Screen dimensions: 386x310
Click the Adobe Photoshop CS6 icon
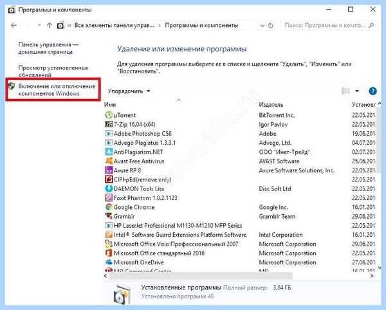(x=109, y=134)
